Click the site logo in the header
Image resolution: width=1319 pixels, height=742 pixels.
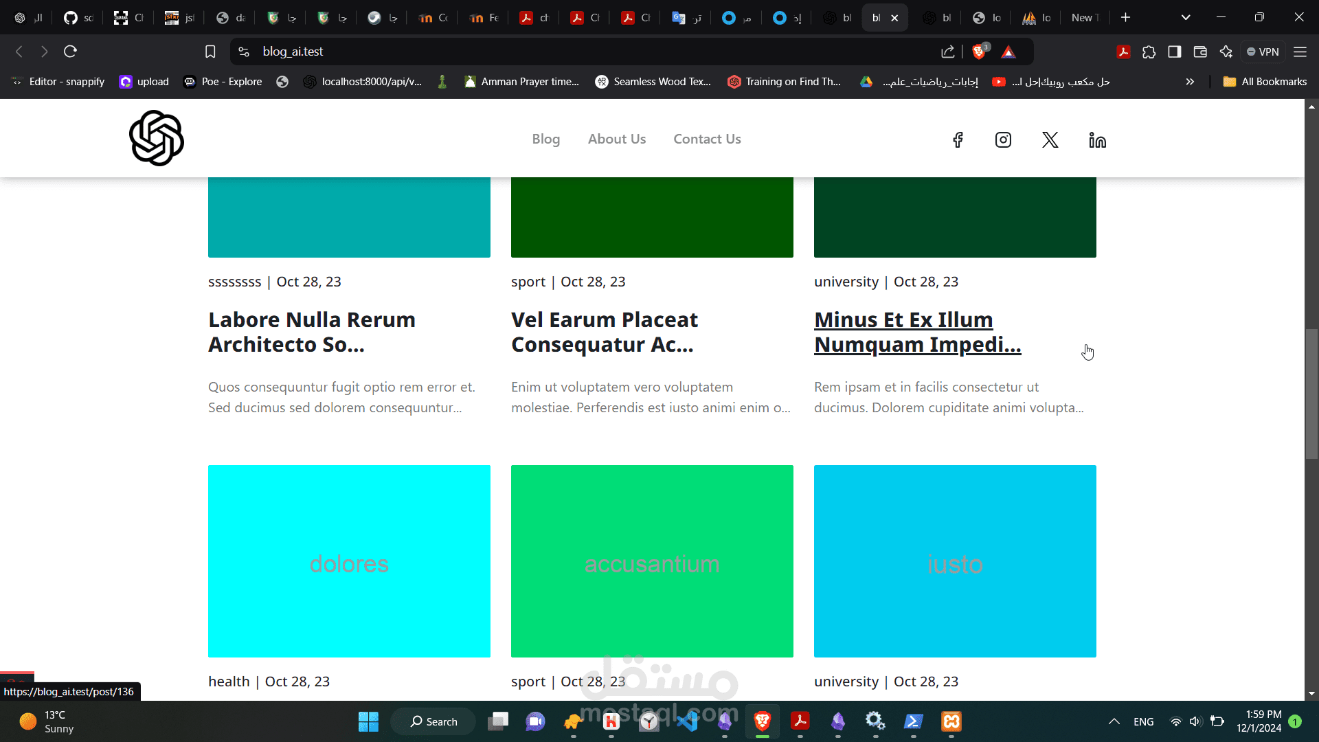point(157,138)
